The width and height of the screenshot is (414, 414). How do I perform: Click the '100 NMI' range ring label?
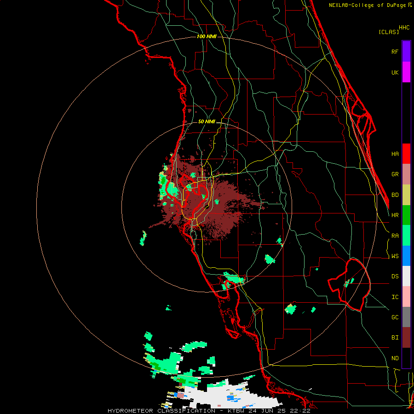[x=207, y=36]
